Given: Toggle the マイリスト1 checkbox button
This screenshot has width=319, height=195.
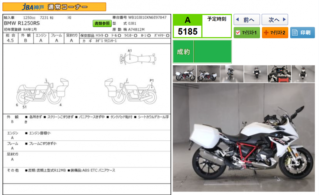Looking at the screenshot, I should (247, 33).
